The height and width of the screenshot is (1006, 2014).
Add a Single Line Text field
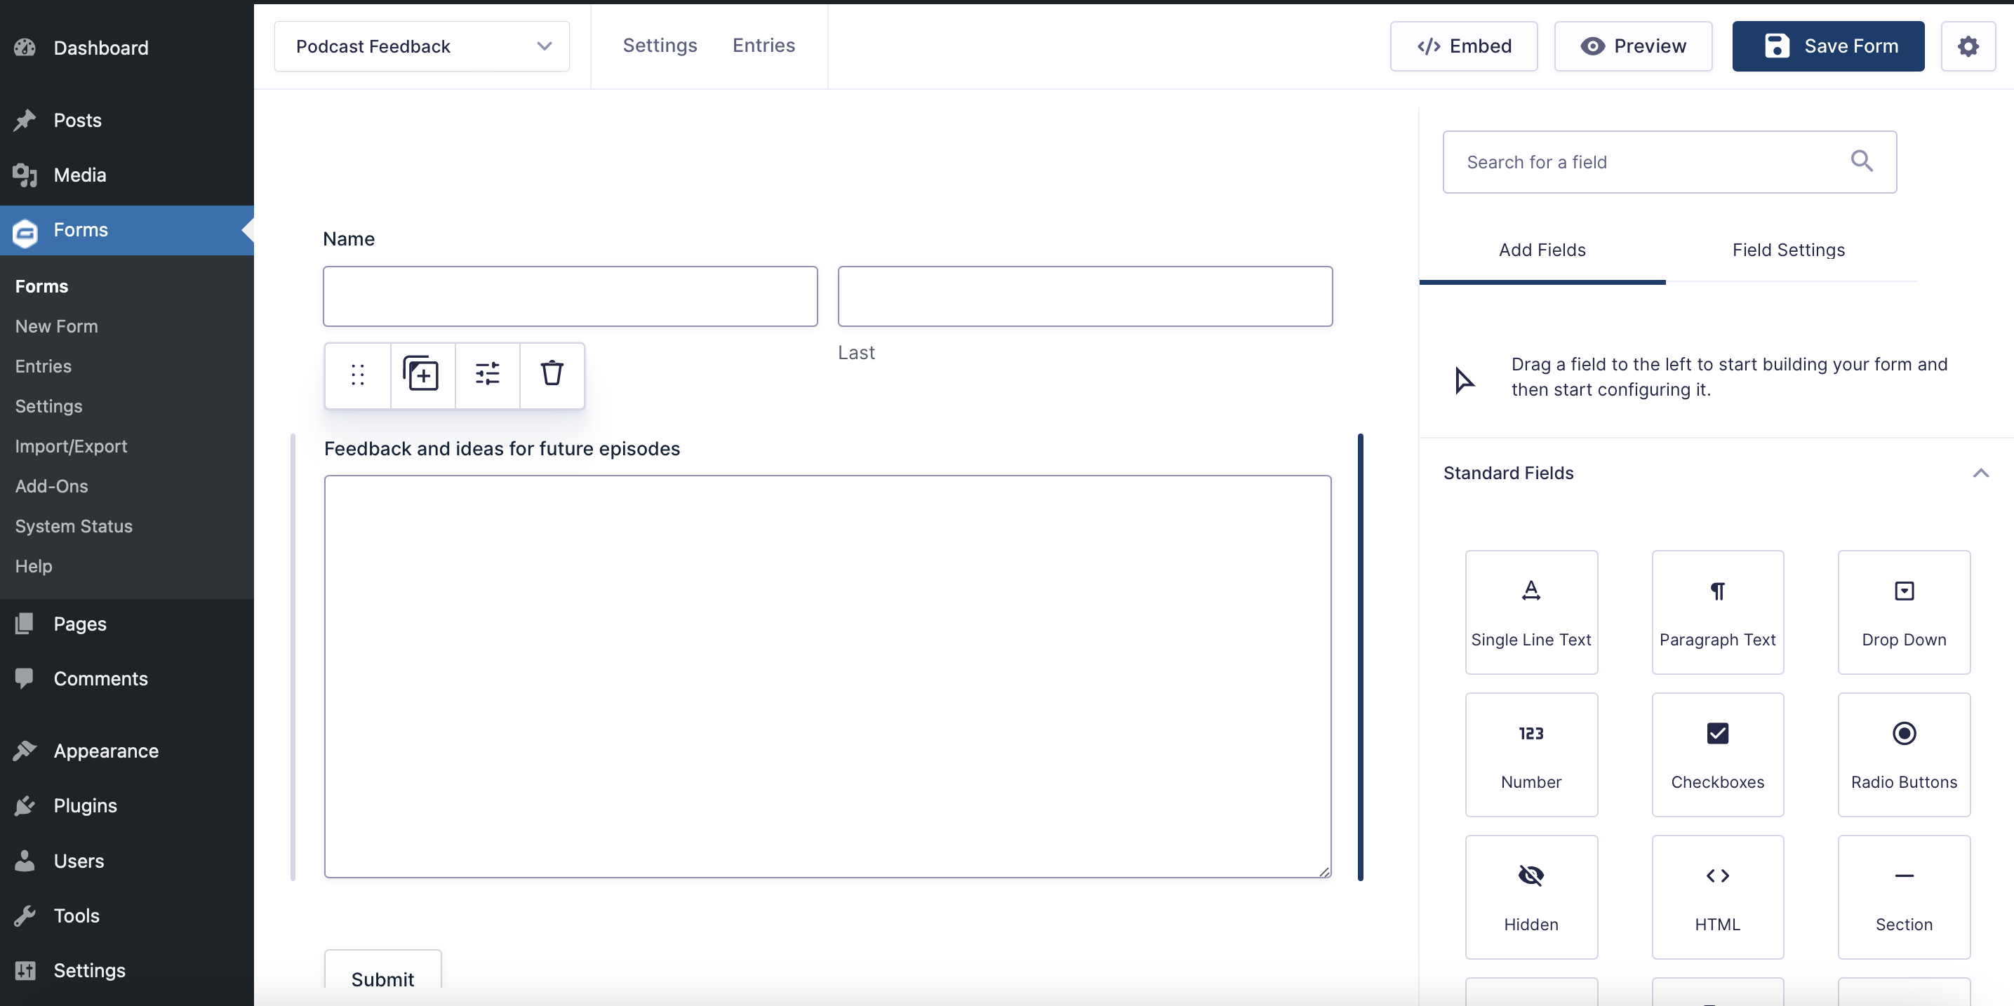(1530, 612)
